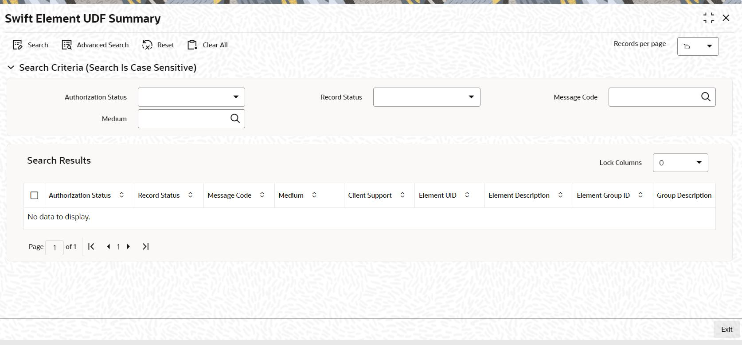The width and height of the screenshot is (742, 345).
Task: Click the Reset button
Action: click(158, 45)
